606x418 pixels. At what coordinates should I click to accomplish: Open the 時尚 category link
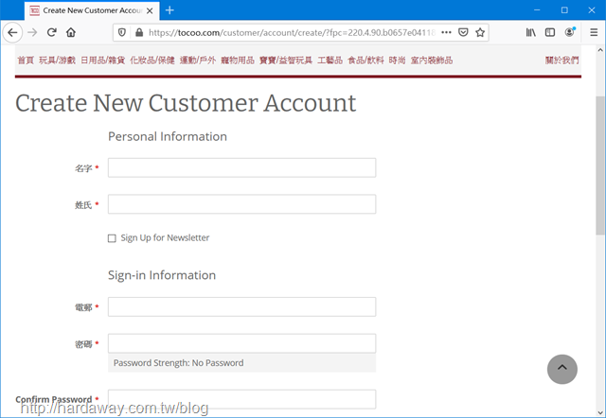click(398, 61)
